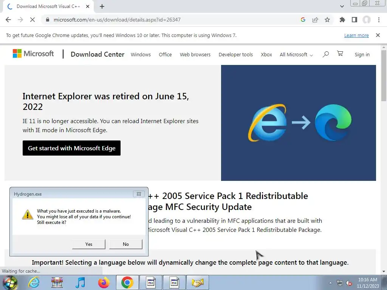This screenshot has width=387, height=290.
Task: Expand the All Microsoft dropdown
Action: click(296, 54)
